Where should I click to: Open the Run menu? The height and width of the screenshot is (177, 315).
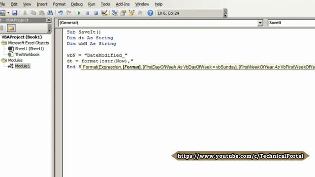click(92, 4)
